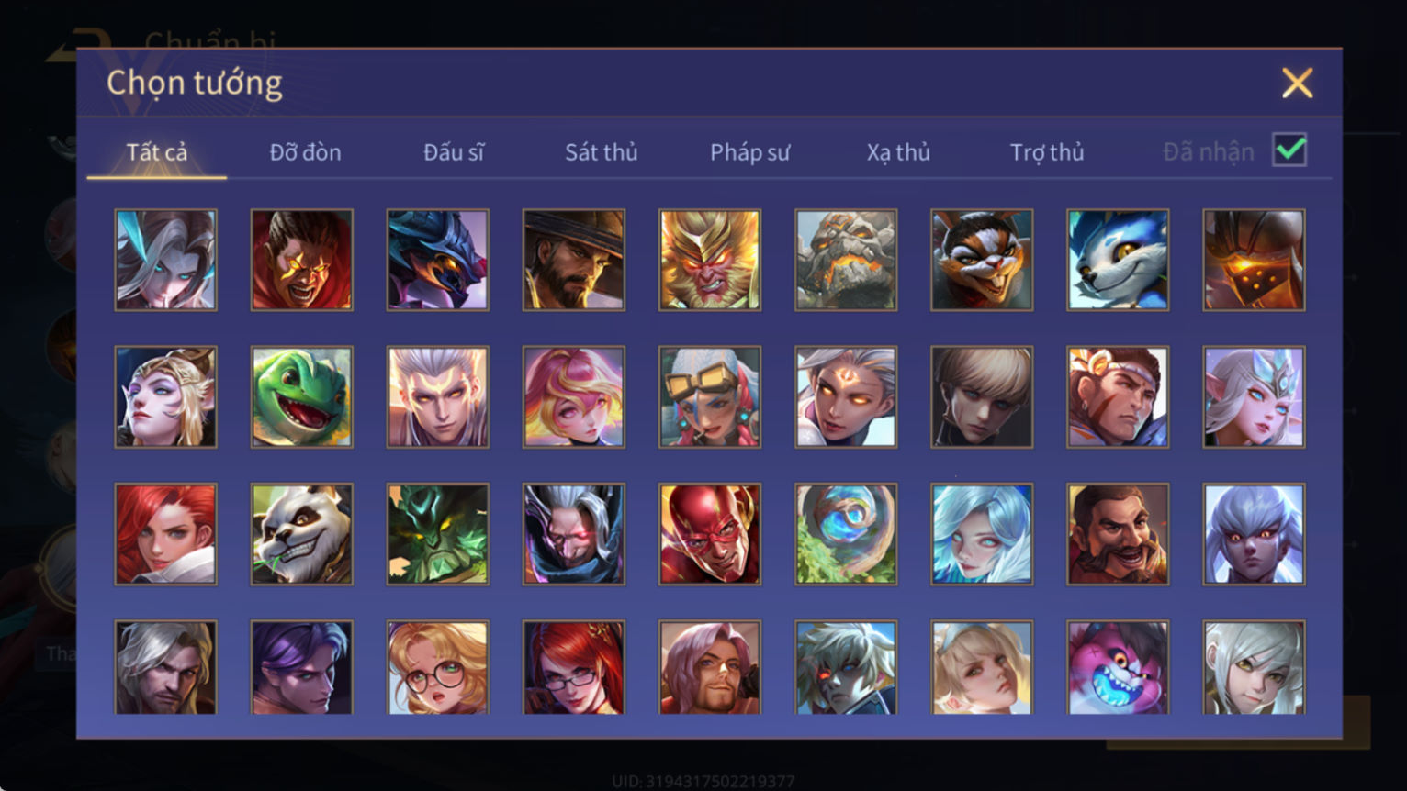This screenshot has height=791, width=1407.
Task: Select the pink grinning cat hero
Action: [1118, 667]
